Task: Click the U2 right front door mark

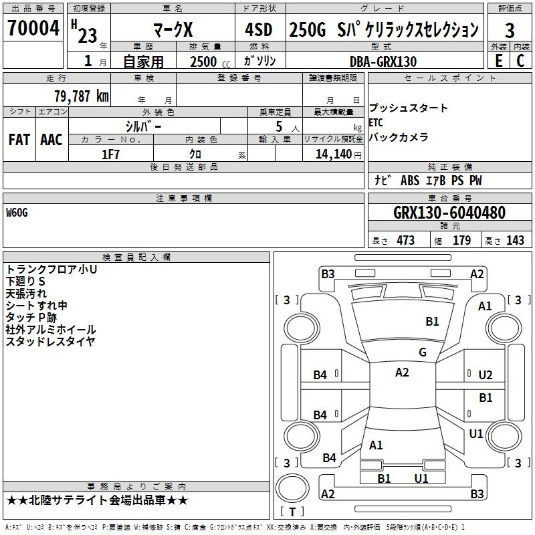Action: (486, 374)
